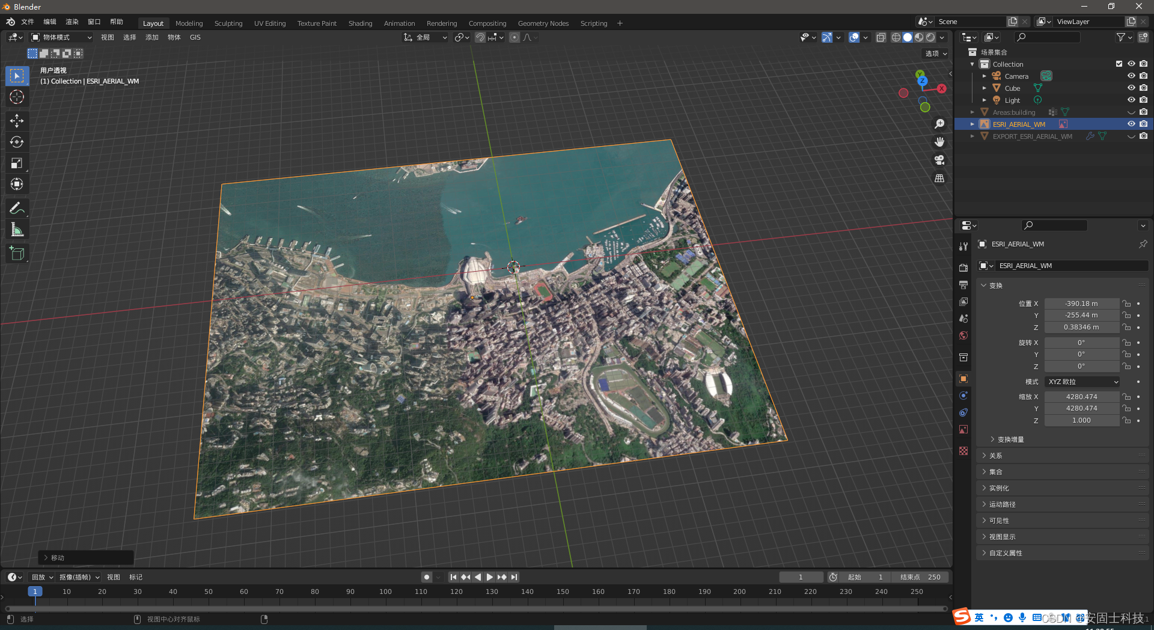Image resolution: width=1154 pixels, height=630 pixels.
Task: Select the Scale tool
Action: click(17, 164)
